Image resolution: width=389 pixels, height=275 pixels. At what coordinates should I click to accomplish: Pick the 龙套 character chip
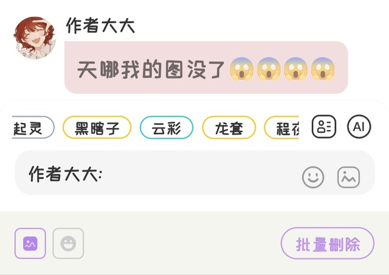(x=229, y=127)
